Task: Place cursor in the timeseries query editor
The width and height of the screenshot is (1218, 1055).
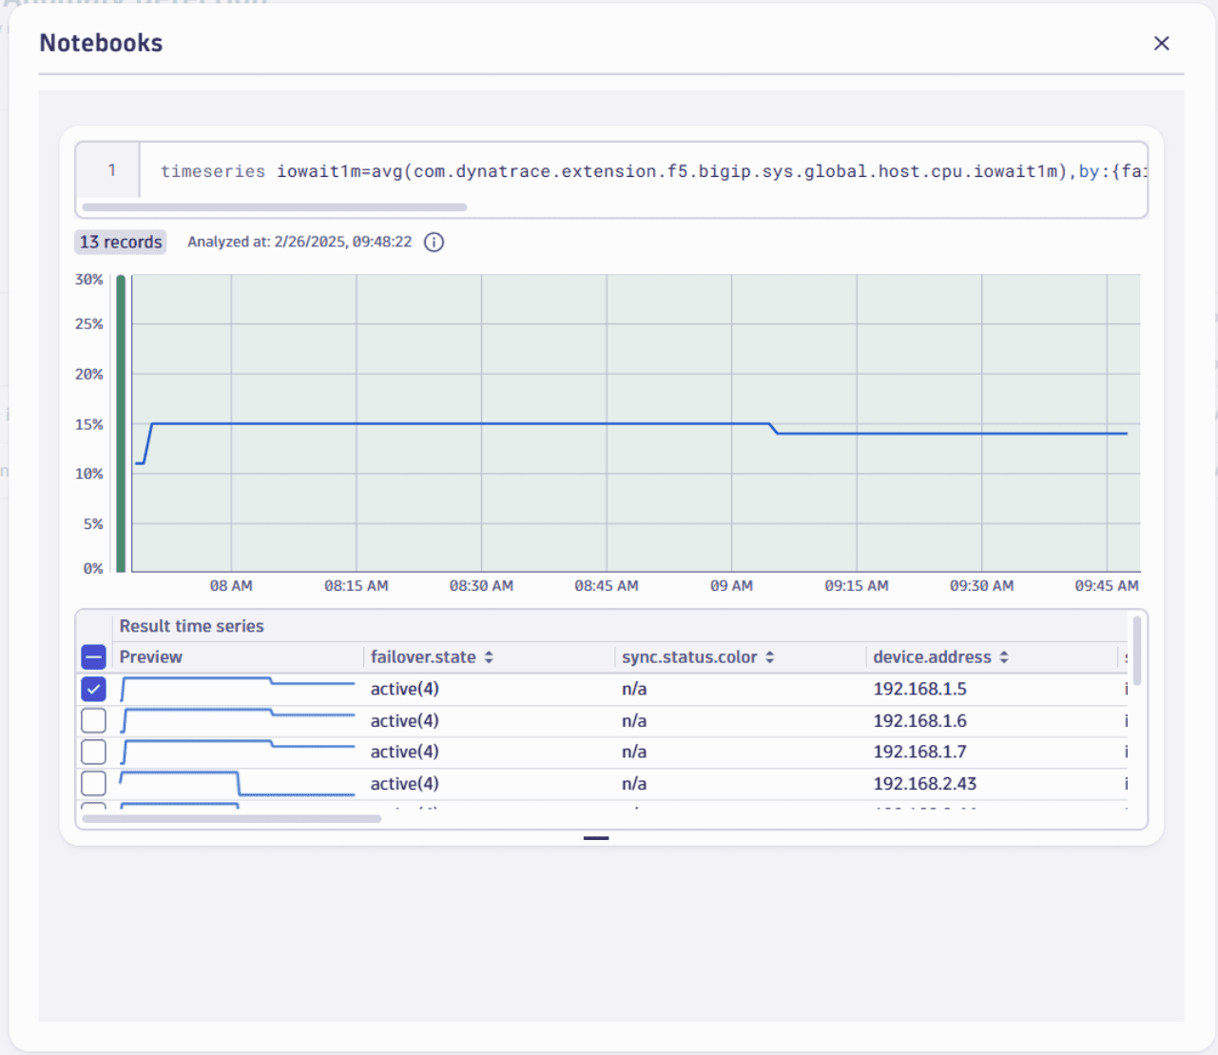Action: (570, 171)
